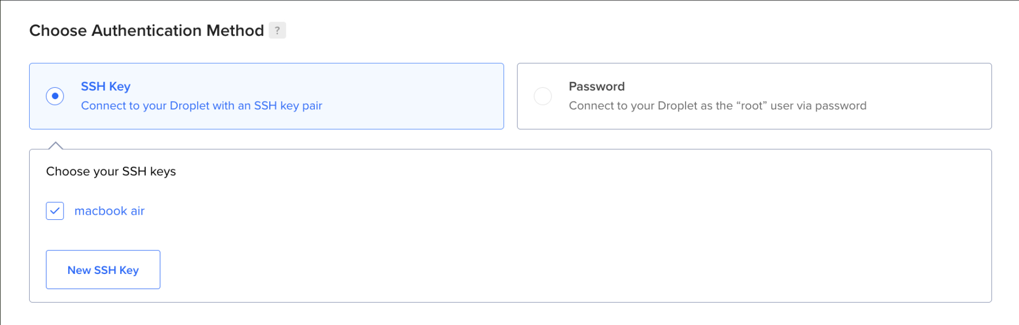Image resolution: width=1019 pixels, height=325 pixels.
Task: Click "Droplet" in the Password description
Action: (677, 106)
